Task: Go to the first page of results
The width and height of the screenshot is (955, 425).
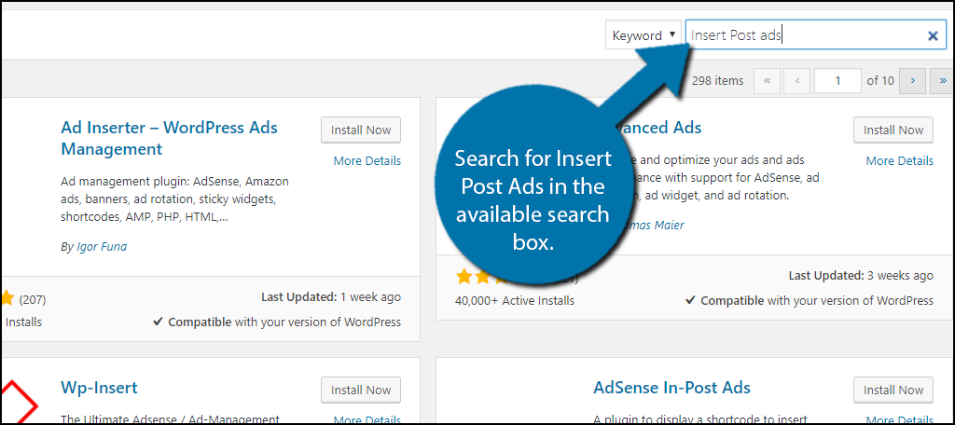Action: click(x=767, y=80)
